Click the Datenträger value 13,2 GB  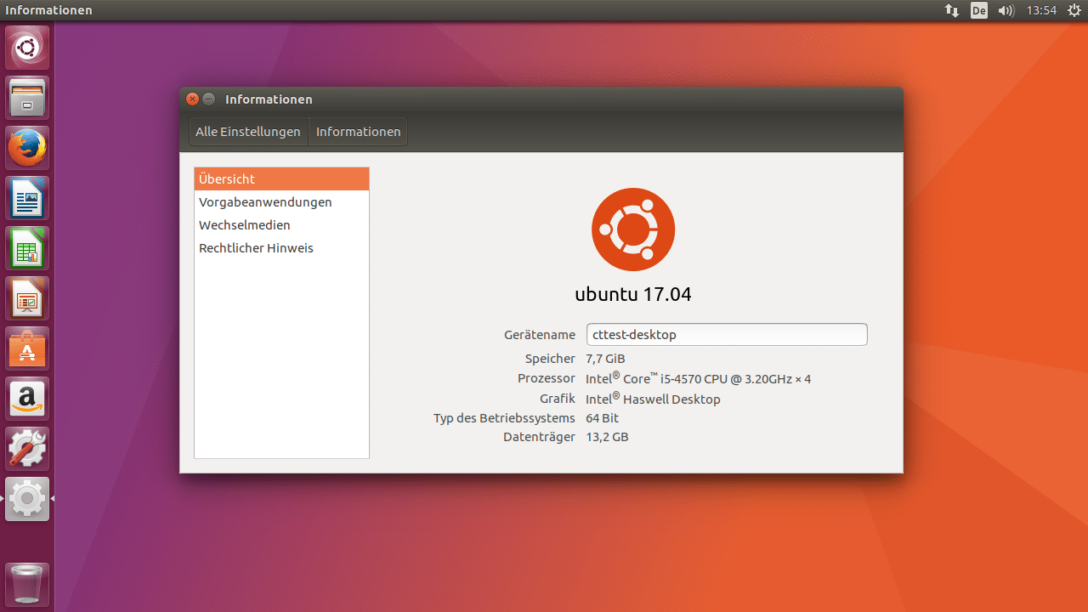tap(607, 437)
